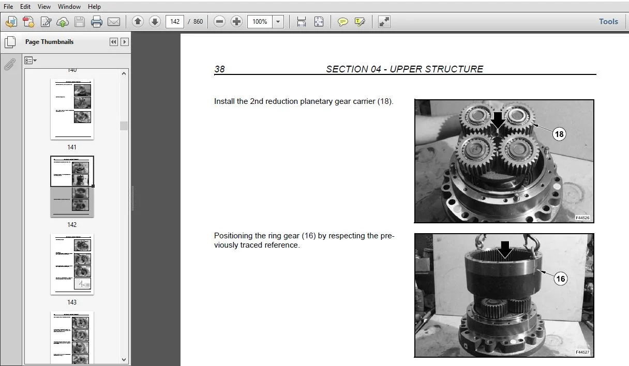Click the Edit/sign document pencil icon
The width and height of the screenshot is (629, 366).
(x=46, y=22)
